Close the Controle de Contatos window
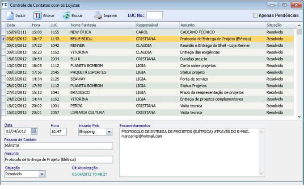This screenshot has height=189, width=304. [x=296, y=5]
